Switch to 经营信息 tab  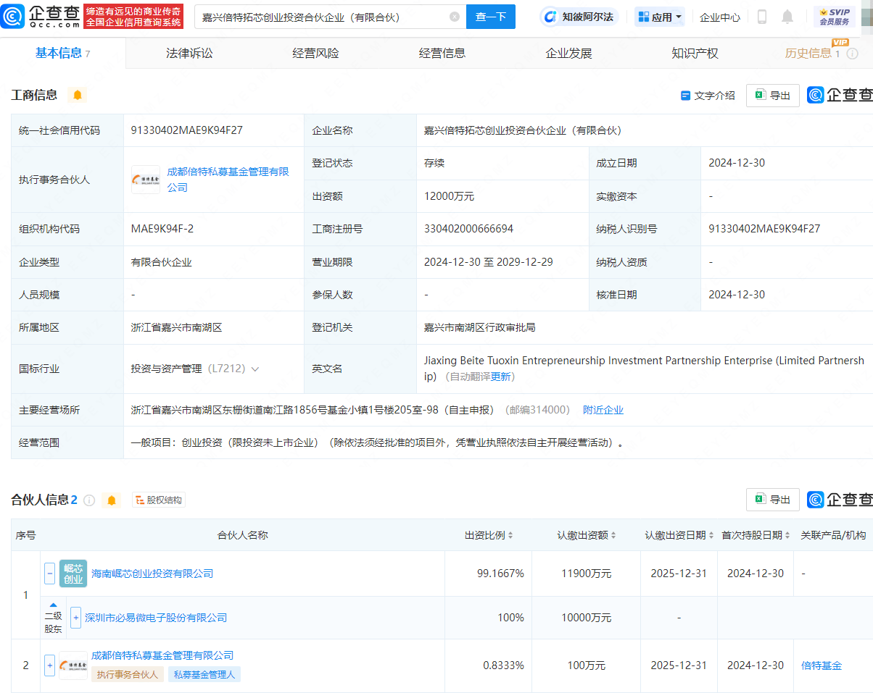pos(442,53)
